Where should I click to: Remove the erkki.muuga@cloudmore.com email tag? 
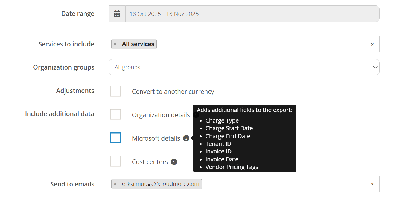point(115,184)
